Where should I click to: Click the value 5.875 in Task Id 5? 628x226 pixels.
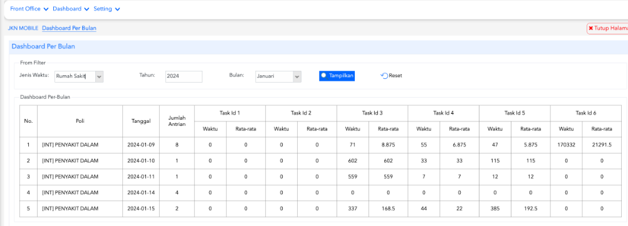(530, 145)
